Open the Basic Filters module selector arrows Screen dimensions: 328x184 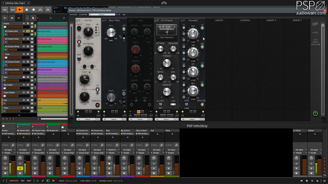pyautogui.click(x=104, y=20)
